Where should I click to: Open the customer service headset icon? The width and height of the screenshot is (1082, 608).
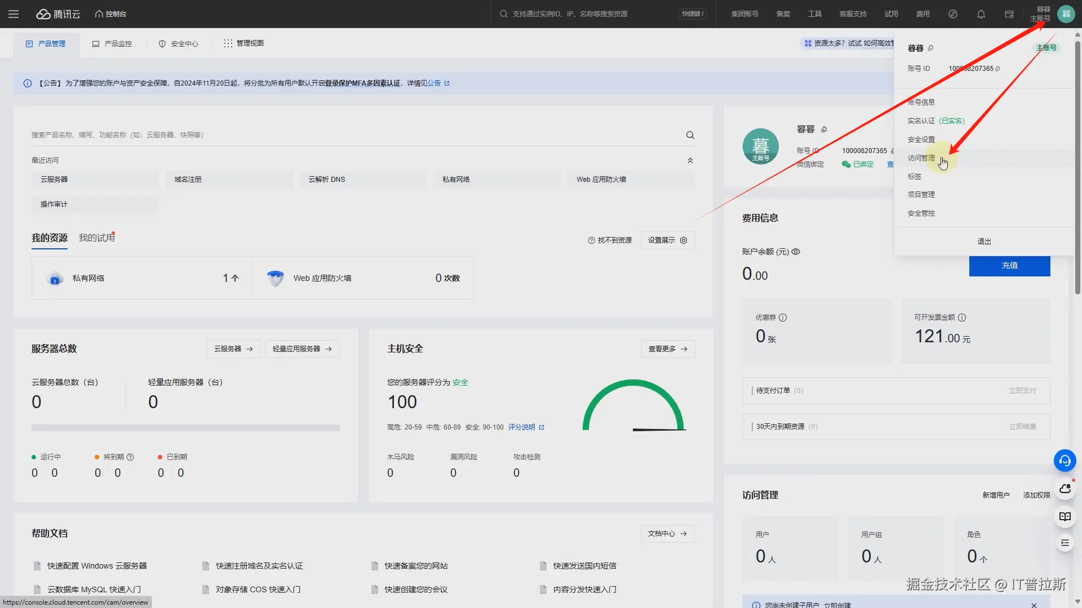click(1065, 461)
